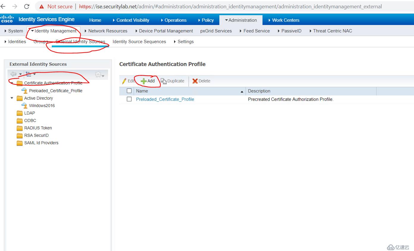This screenshot has height=251, width=414.
Task: Open the Policy menu
Action: 206,20
